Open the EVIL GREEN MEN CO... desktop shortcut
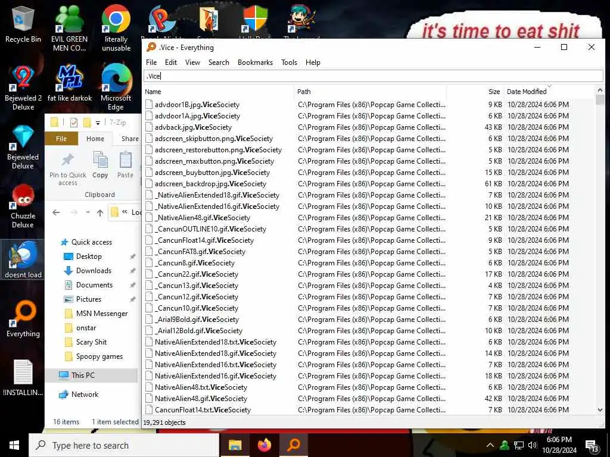610x457 pixels. tap(69, 28)
